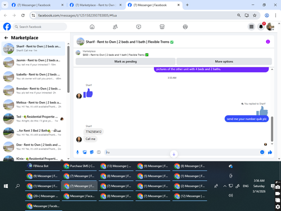This screenshot has height=211, width=281.
Task: Click the phone number 7742585412 message
Action: [93, 132]
